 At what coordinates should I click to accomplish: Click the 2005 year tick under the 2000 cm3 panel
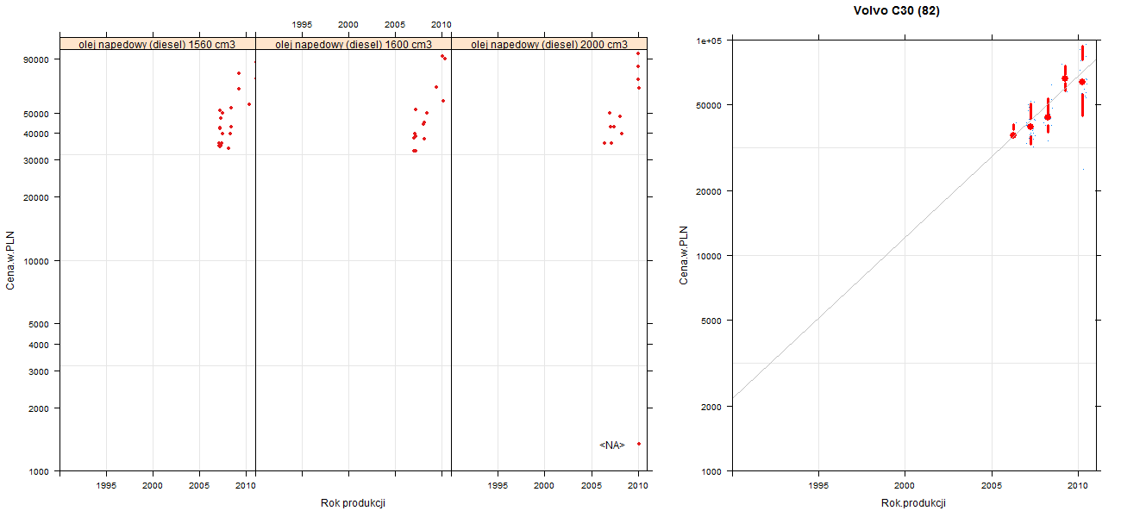[x=591, y=486]
